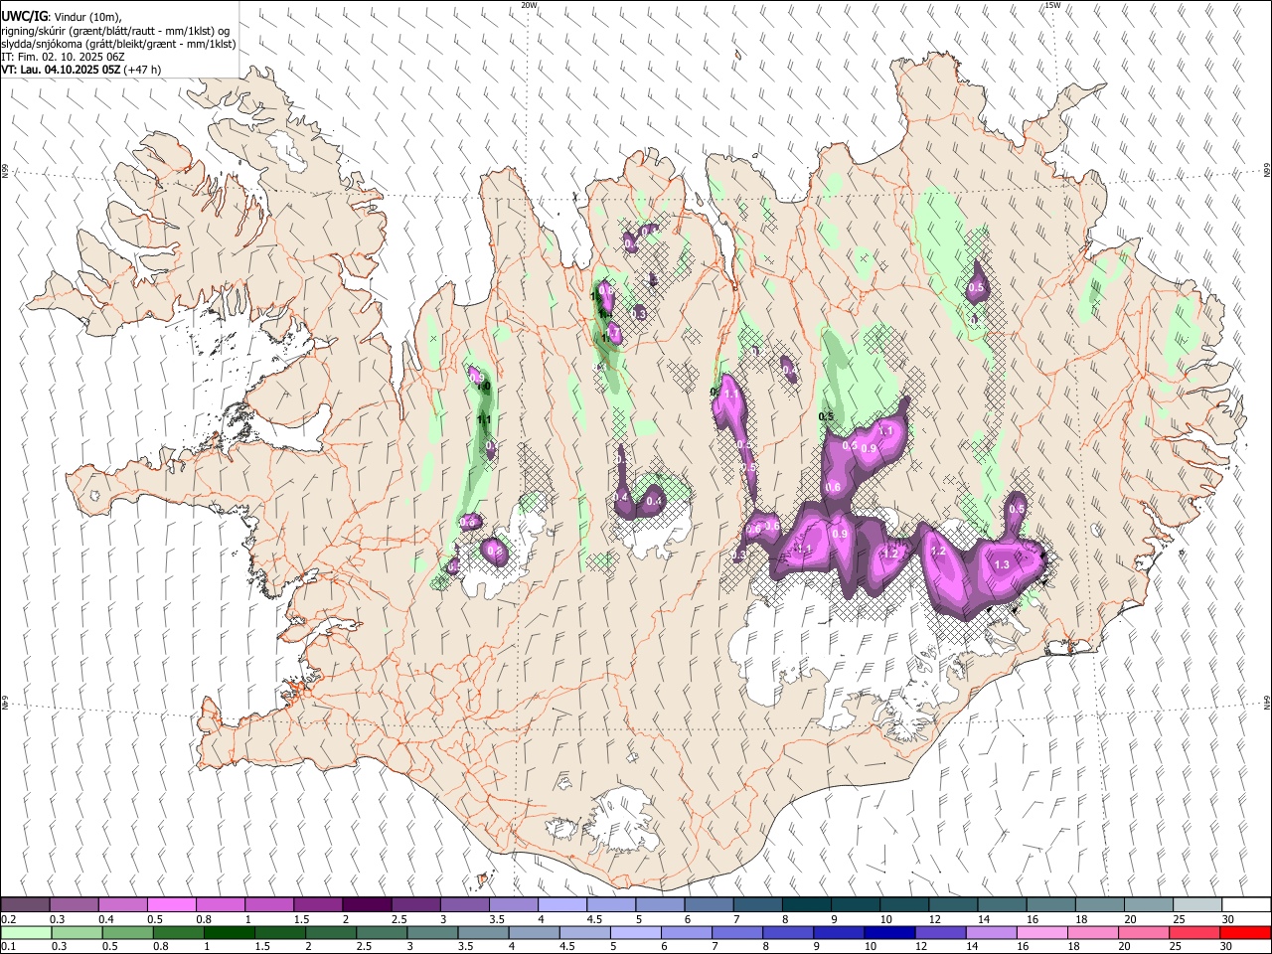This screenshot has height=954, width=1272.
Task: Click the 'slydda/snjókoma' legend description line
Action: click(118, 44)
